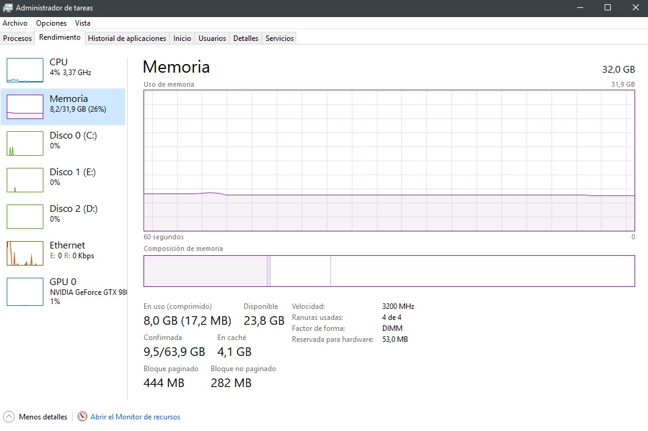Open the Archivo menu
This screenshot has height=431, width=648.
coord(15,23)
